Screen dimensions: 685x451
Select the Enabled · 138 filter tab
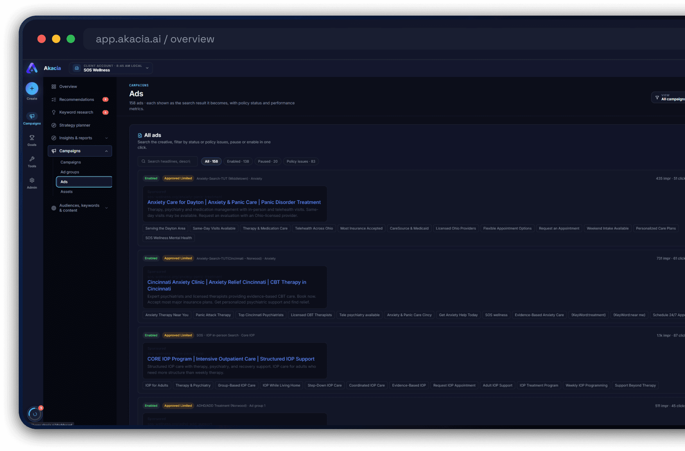click(x=238, y=161)
